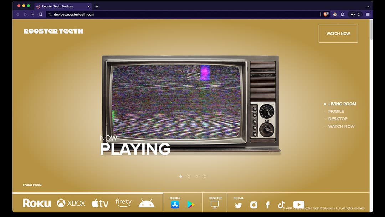The height and width of the screenshot is (217, 385).
Task: Select the third carousel dot
Action: pyautogui.click(x=197, y=176)
